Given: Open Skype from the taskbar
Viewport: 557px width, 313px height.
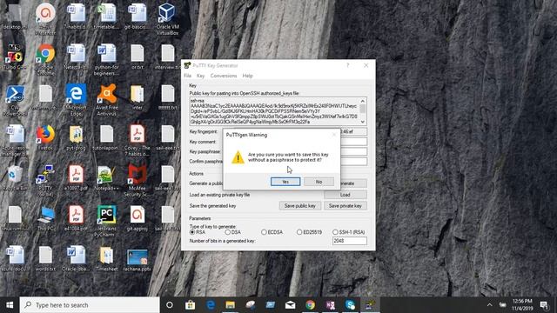Looking at the screenshot, I should (x=350, y=305).
